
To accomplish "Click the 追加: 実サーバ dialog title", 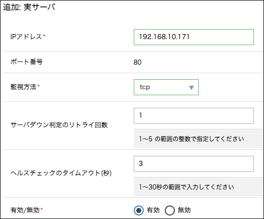I will (29, 7).
